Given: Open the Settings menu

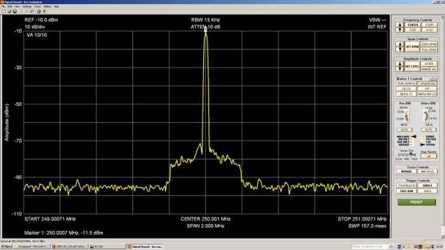Looking at the screenshot, I should click(27, 6).
